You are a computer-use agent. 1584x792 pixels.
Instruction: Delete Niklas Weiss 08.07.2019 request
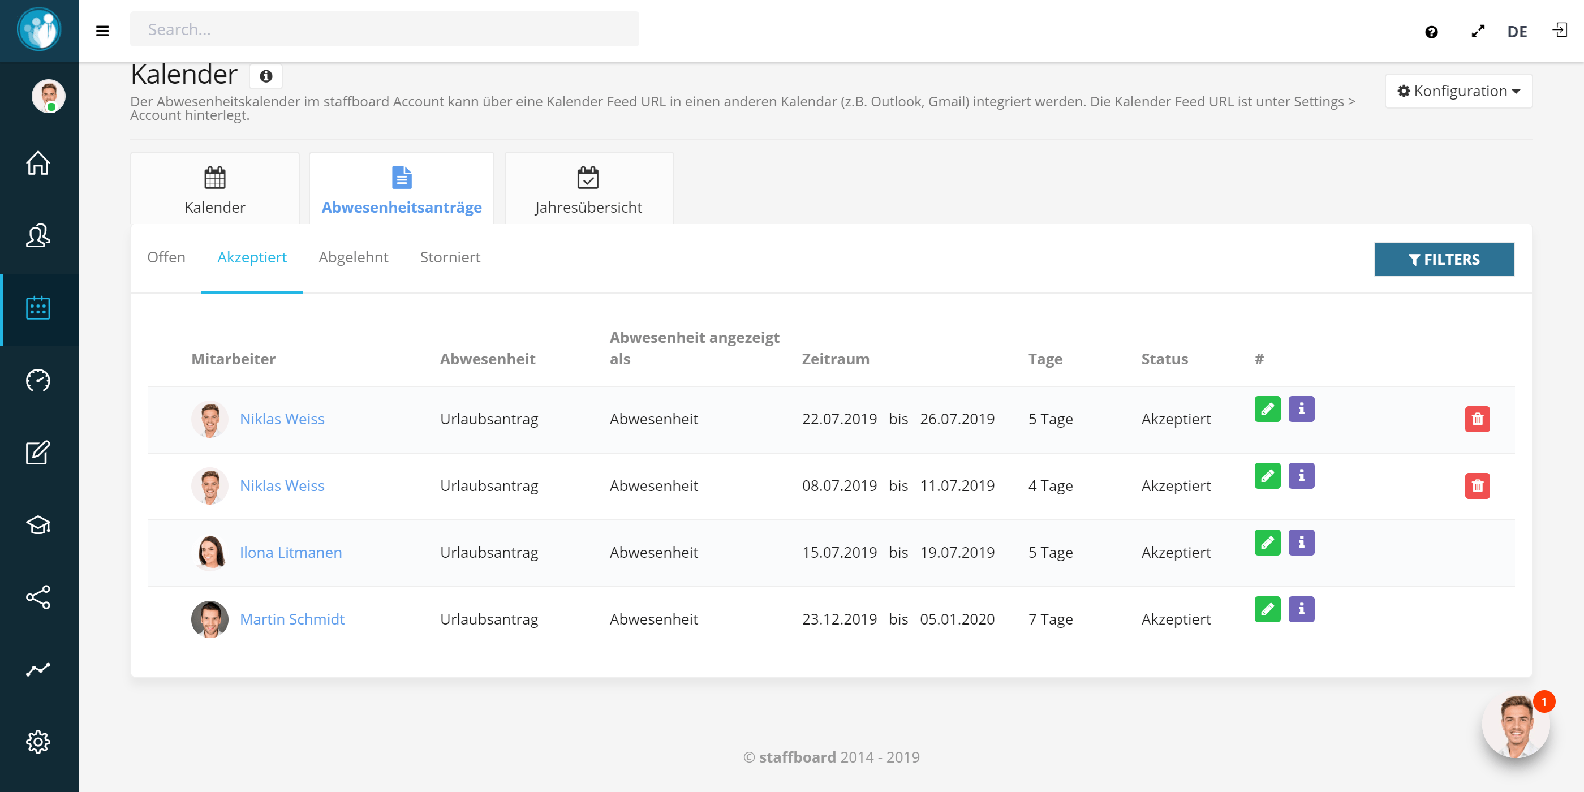(x=1477, y=486)
